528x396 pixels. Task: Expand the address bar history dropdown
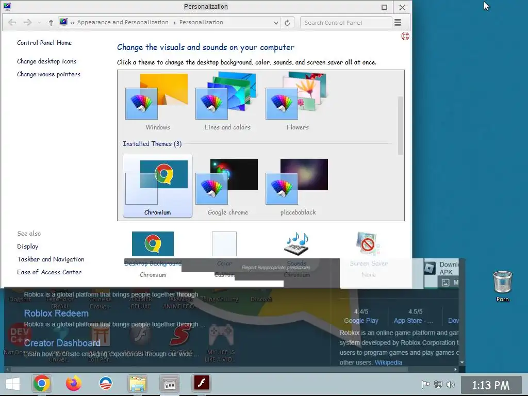point(276,23)
